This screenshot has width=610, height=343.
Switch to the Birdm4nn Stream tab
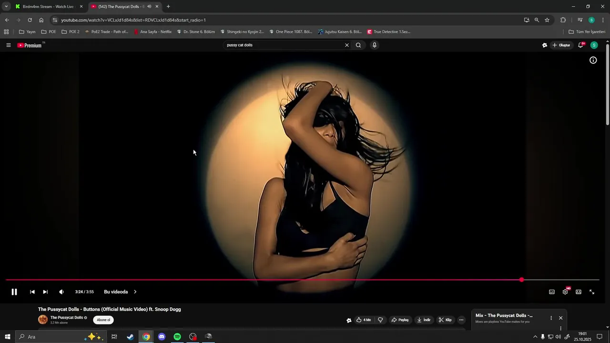point(48,7)
